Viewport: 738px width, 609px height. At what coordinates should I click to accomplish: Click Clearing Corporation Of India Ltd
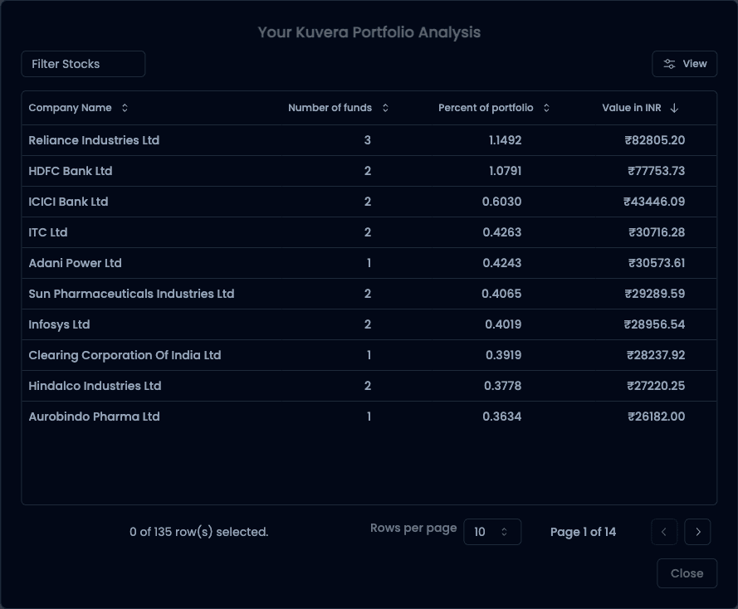125,355
